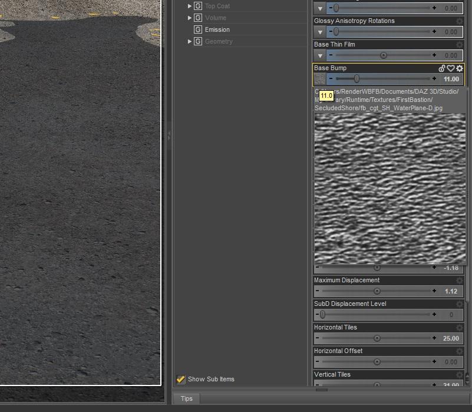The height and width of the screenshot is (412, 472).
Task: Open SubD Displacement Level settings gear
Action: click(x=460, y=304)
